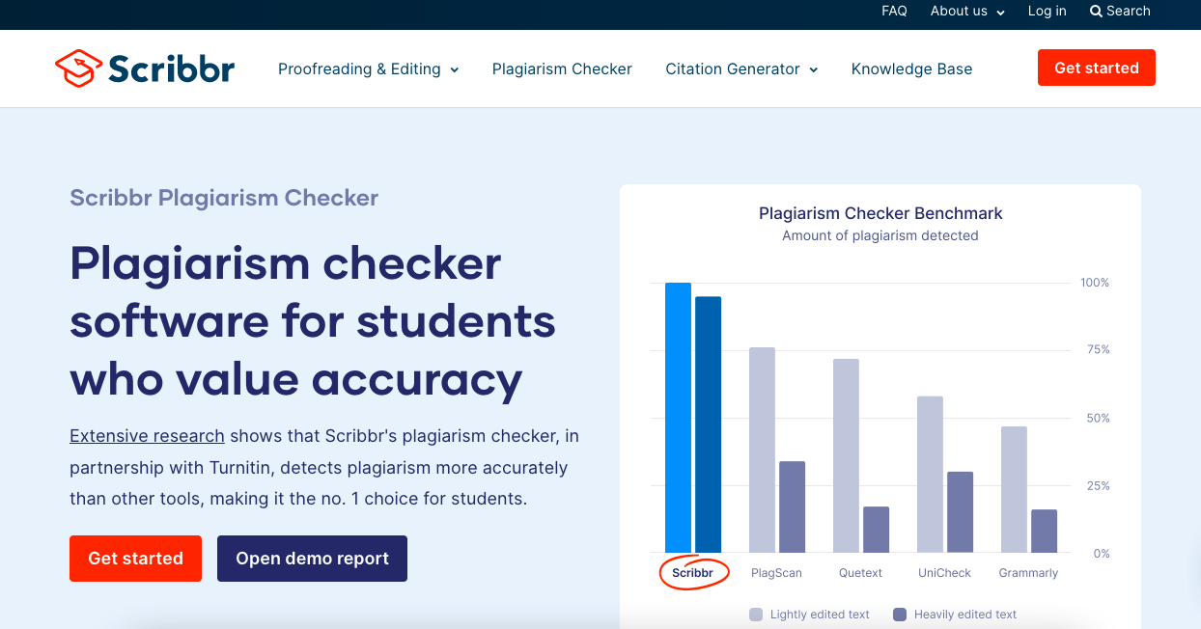The width and height of the screenshot is (1201, 629).
Task: Click the Search text in top bar
Action: pyautogui.click(x=1128, y=11)
